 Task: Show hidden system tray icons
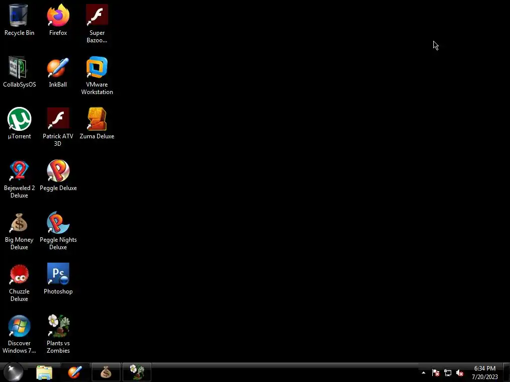coord(423,373)
